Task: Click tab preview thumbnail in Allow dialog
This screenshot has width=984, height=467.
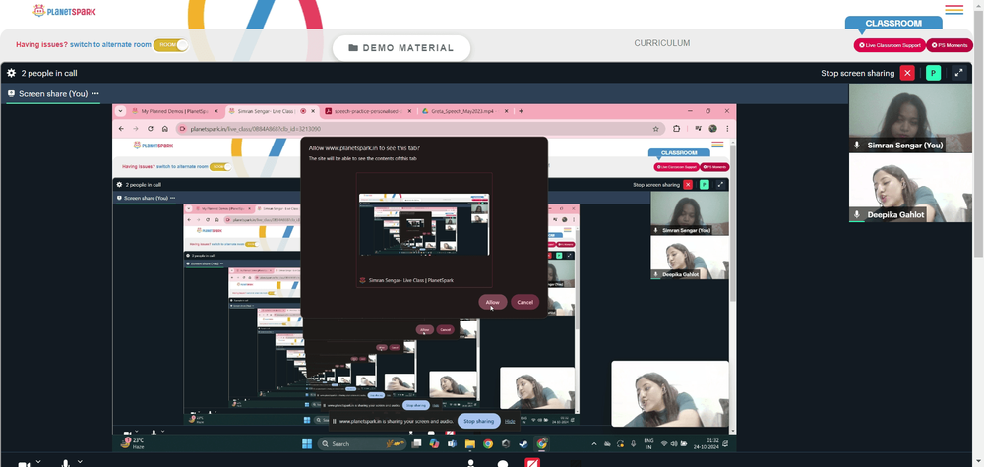Action: (x=424, y=224)
